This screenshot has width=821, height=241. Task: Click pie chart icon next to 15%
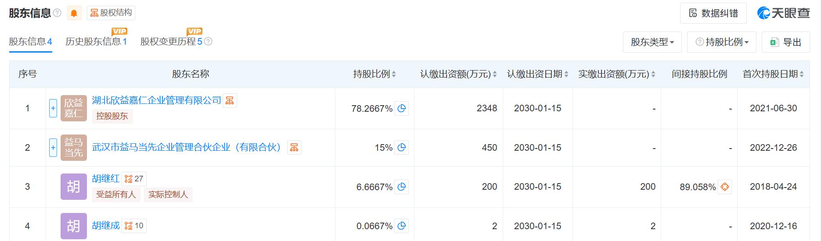[x=402, y=148]
